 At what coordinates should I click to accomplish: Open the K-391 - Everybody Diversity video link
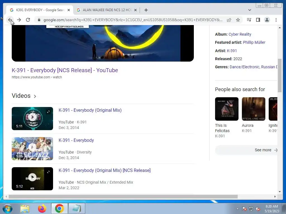(x=76, y=140)
